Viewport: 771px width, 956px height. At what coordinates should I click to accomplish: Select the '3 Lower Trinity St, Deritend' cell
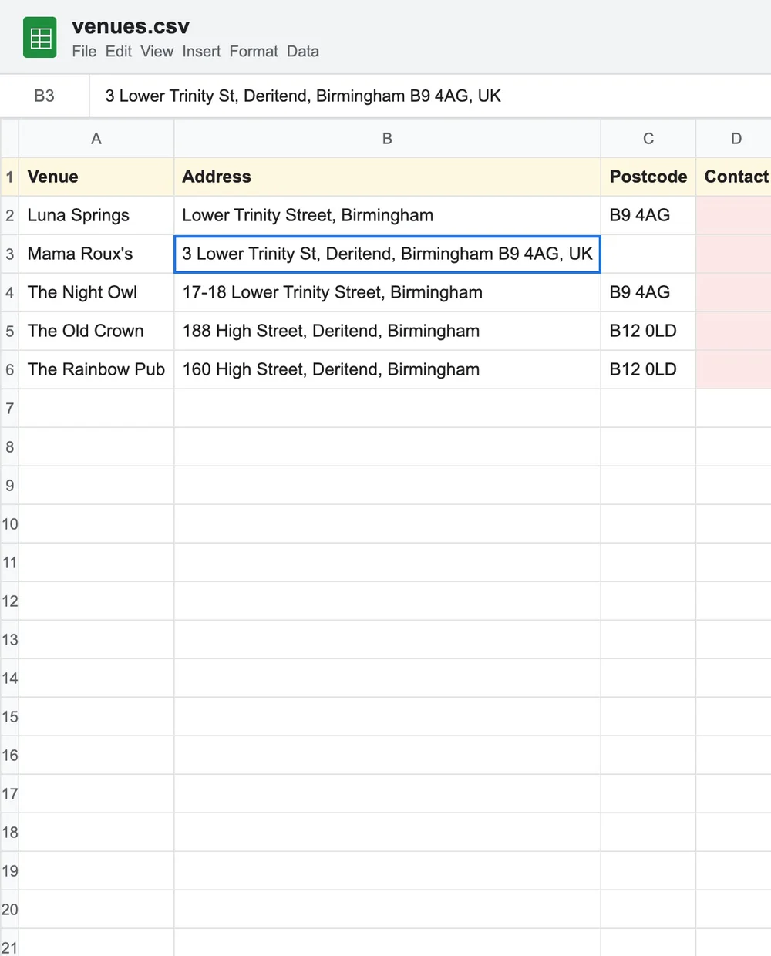click(x=387, y=254)
